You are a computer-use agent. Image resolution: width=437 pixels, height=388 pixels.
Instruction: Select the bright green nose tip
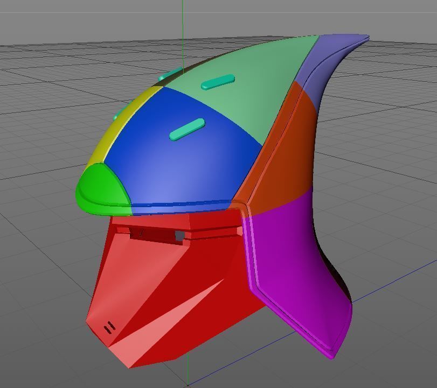coord(105,191)
